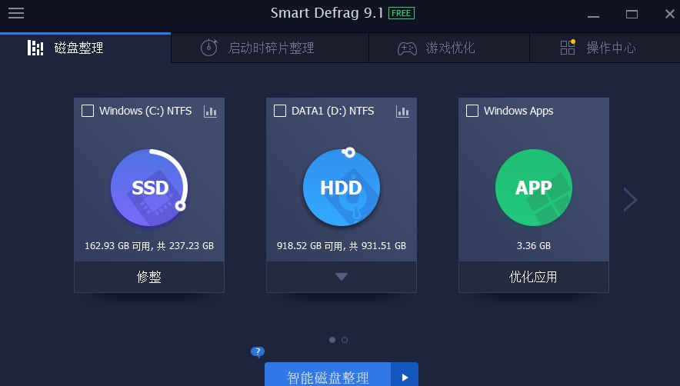This screenshot has width=680, height=386.
Task: Click the defrag blocks icon of 磁盘整理
Action: pyautogui.click(x=35, y=48)
